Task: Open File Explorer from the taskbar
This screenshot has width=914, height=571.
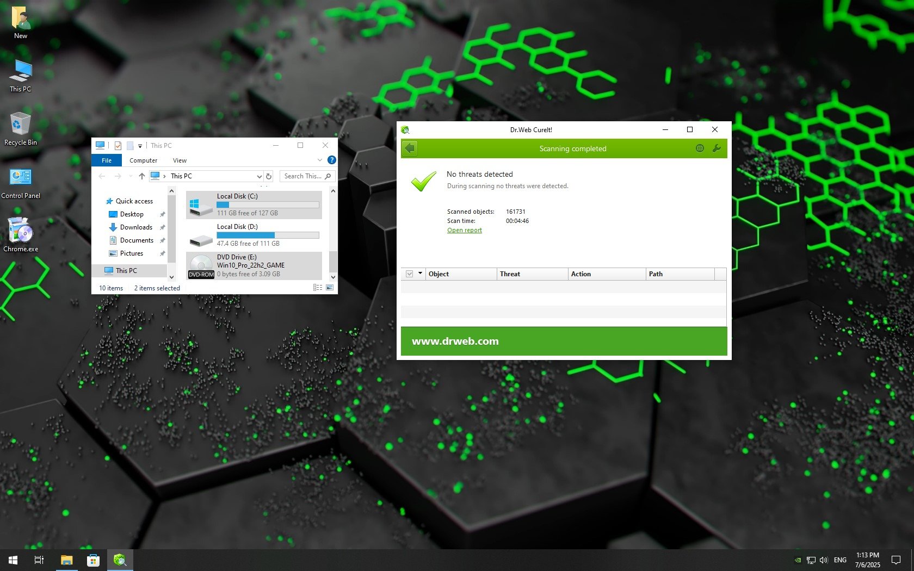Action: (66, 560)
